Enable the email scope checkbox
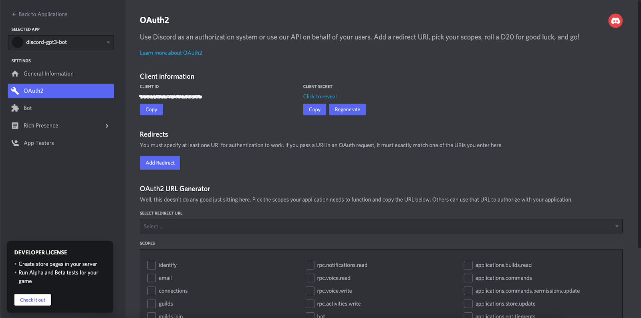Image resolution: width=641 pixels, height=318 pixels. pyautogui.click(x=151, y=278)
